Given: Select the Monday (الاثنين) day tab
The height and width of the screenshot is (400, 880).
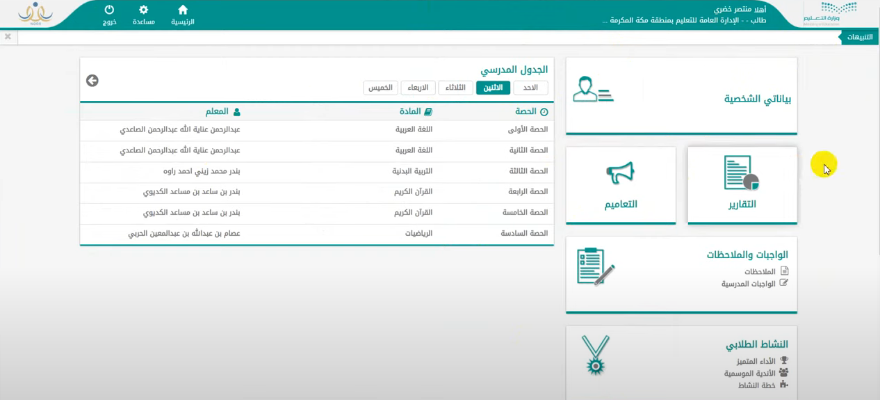Looking at the screenshot, I should (493, 88).
